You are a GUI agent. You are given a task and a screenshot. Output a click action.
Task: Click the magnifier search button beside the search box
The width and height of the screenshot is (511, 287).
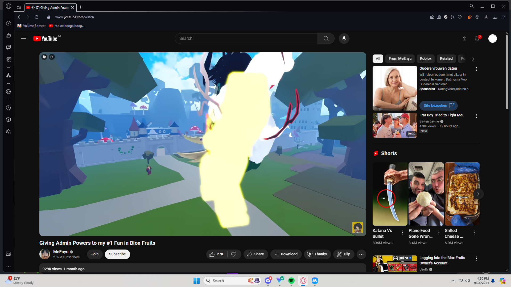[x=326, y=39]
